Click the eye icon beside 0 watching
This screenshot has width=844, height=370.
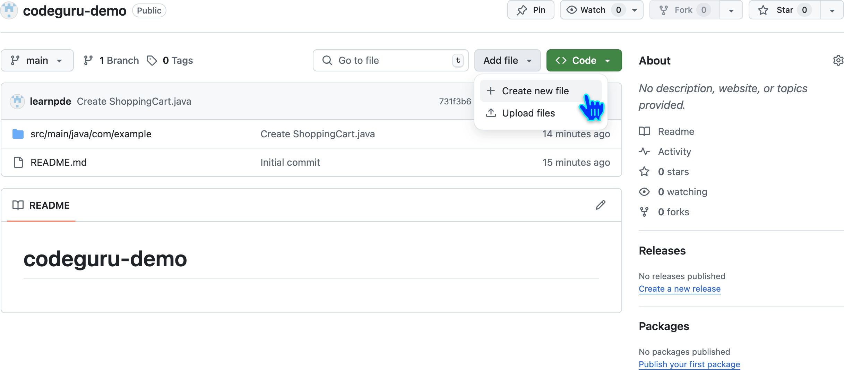pos(644,192)
